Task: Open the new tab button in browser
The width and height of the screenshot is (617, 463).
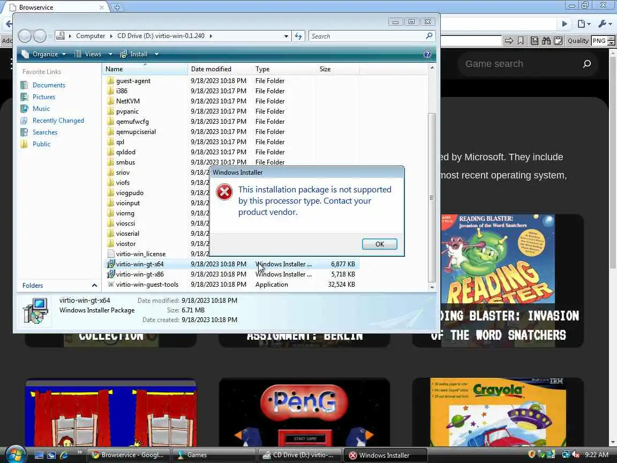Action: point(117,7)
